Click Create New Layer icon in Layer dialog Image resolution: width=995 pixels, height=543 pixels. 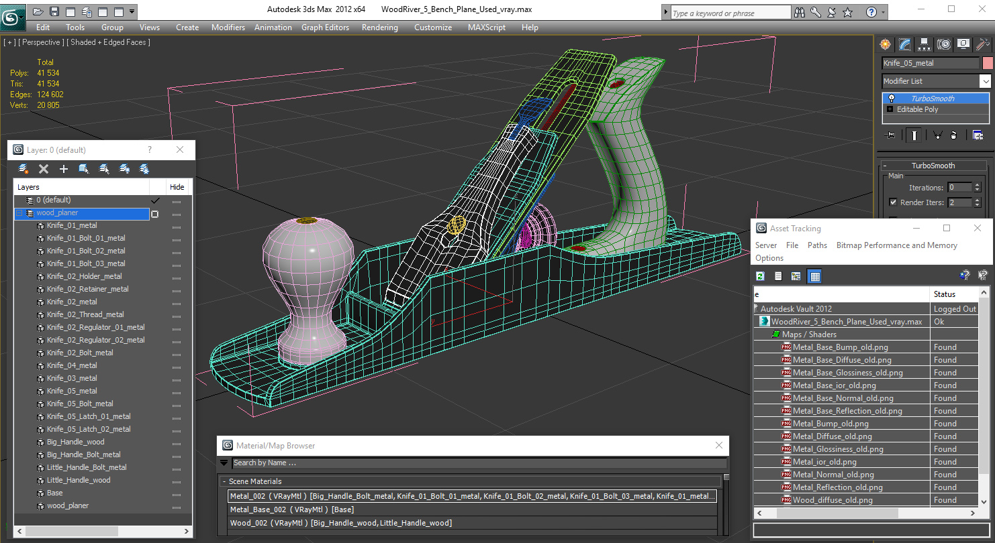pyautogui.click(x=23, y=169)
